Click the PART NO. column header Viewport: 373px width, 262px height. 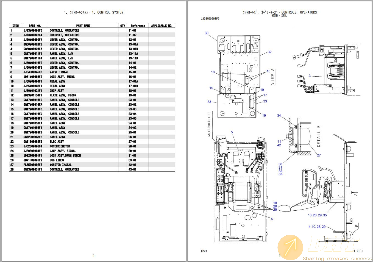(x=35, y=26)
